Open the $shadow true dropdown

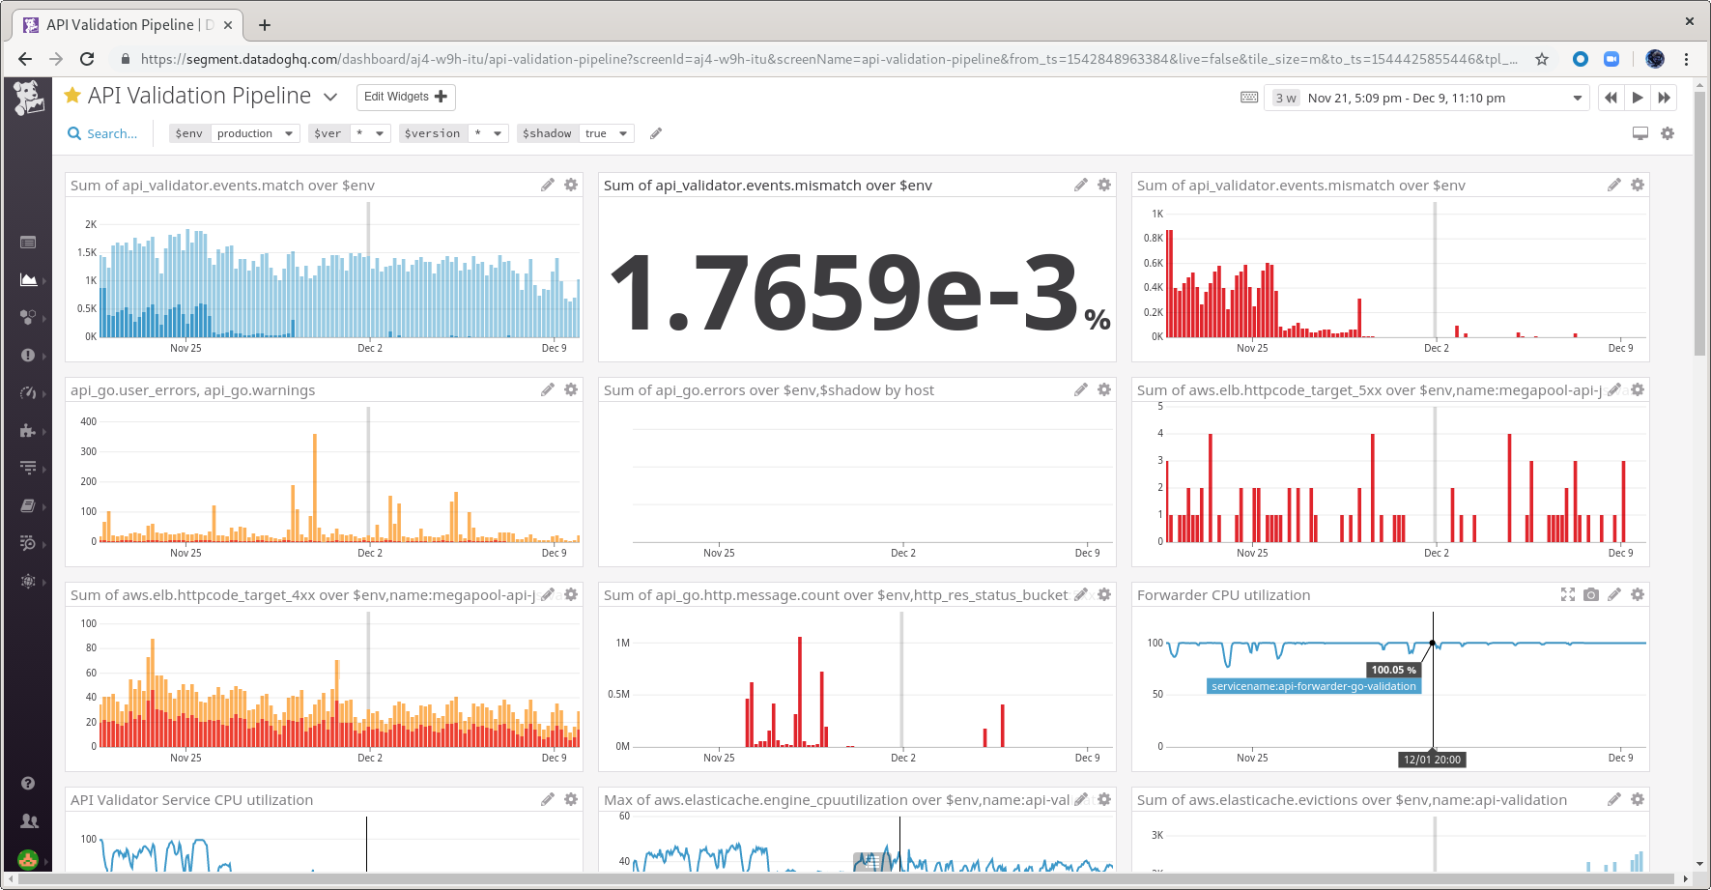coord(607,133)
